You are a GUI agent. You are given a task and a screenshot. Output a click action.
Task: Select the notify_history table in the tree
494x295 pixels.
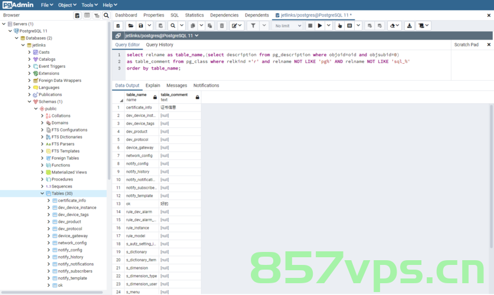pos(71,257)
